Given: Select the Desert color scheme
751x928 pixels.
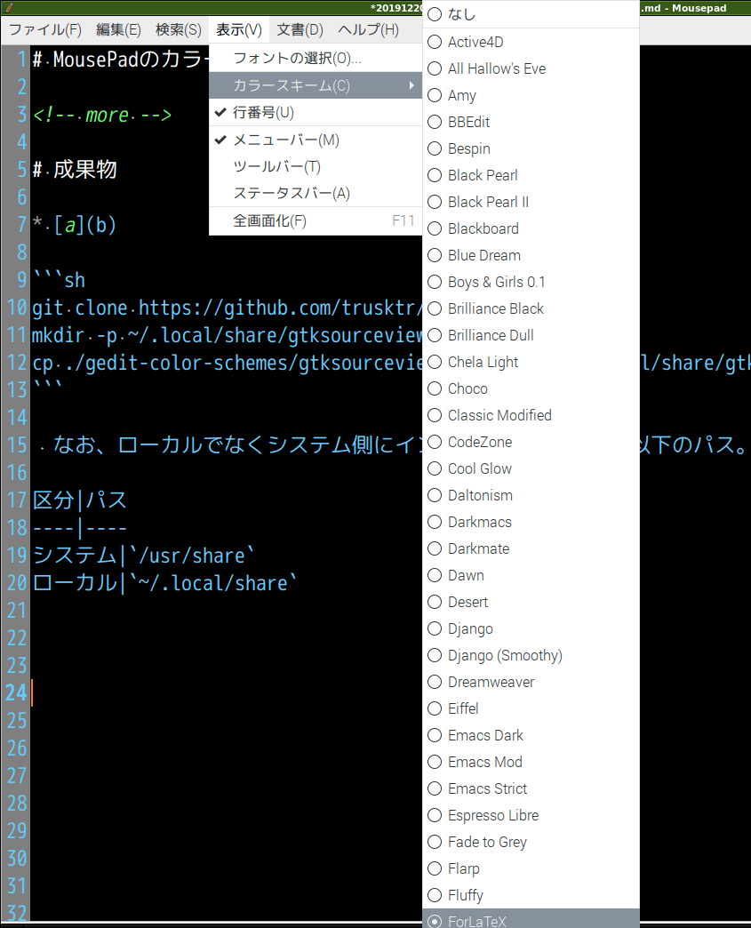Looking at the screenshot, I should pyautogui.click(x=531, y=601).
